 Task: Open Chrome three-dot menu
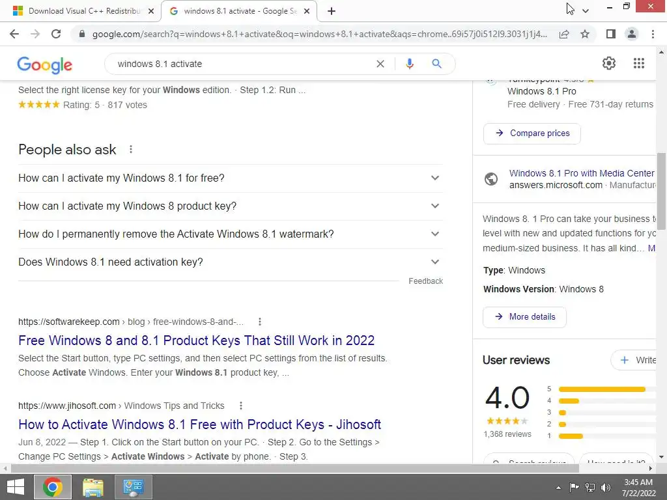[653, 34]
